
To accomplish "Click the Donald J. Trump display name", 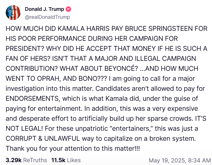I will coord(44,9).
